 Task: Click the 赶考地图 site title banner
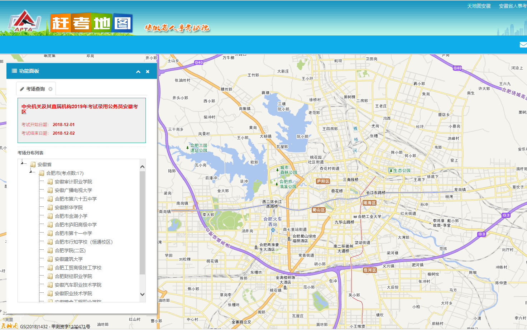pos(92,23)
